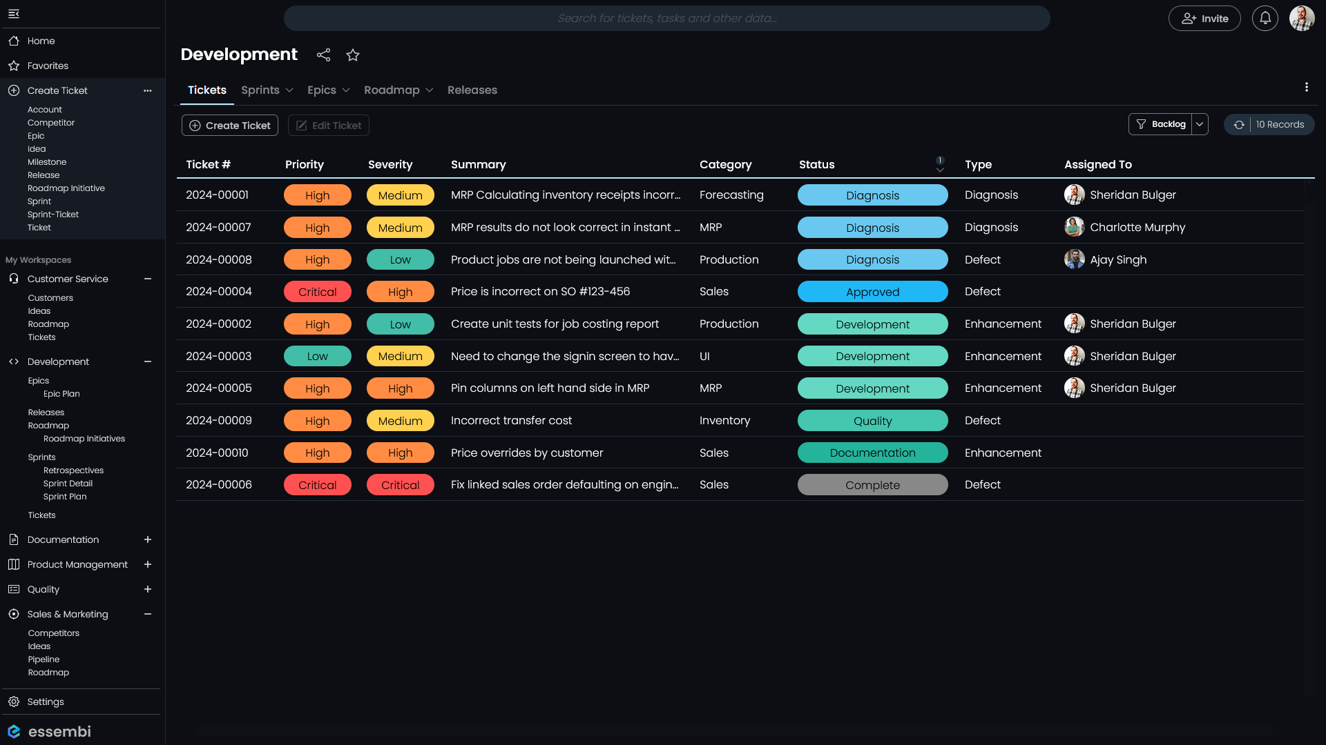Click the Approved status badge for ticket 2024-00004
This screenshot has width=1326, height=745.
click(872, 292)
